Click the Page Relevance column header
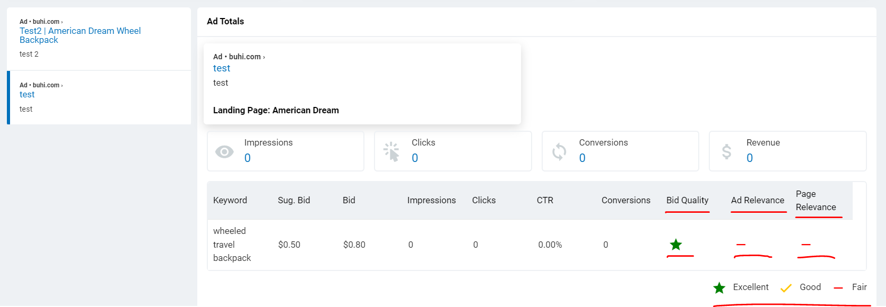 click(x=816, y=201)
